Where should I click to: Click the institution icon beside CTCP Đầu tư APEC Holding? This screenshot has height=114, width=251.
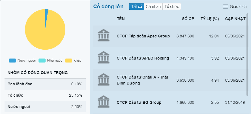pyautogui.click(x=103, y=58)
